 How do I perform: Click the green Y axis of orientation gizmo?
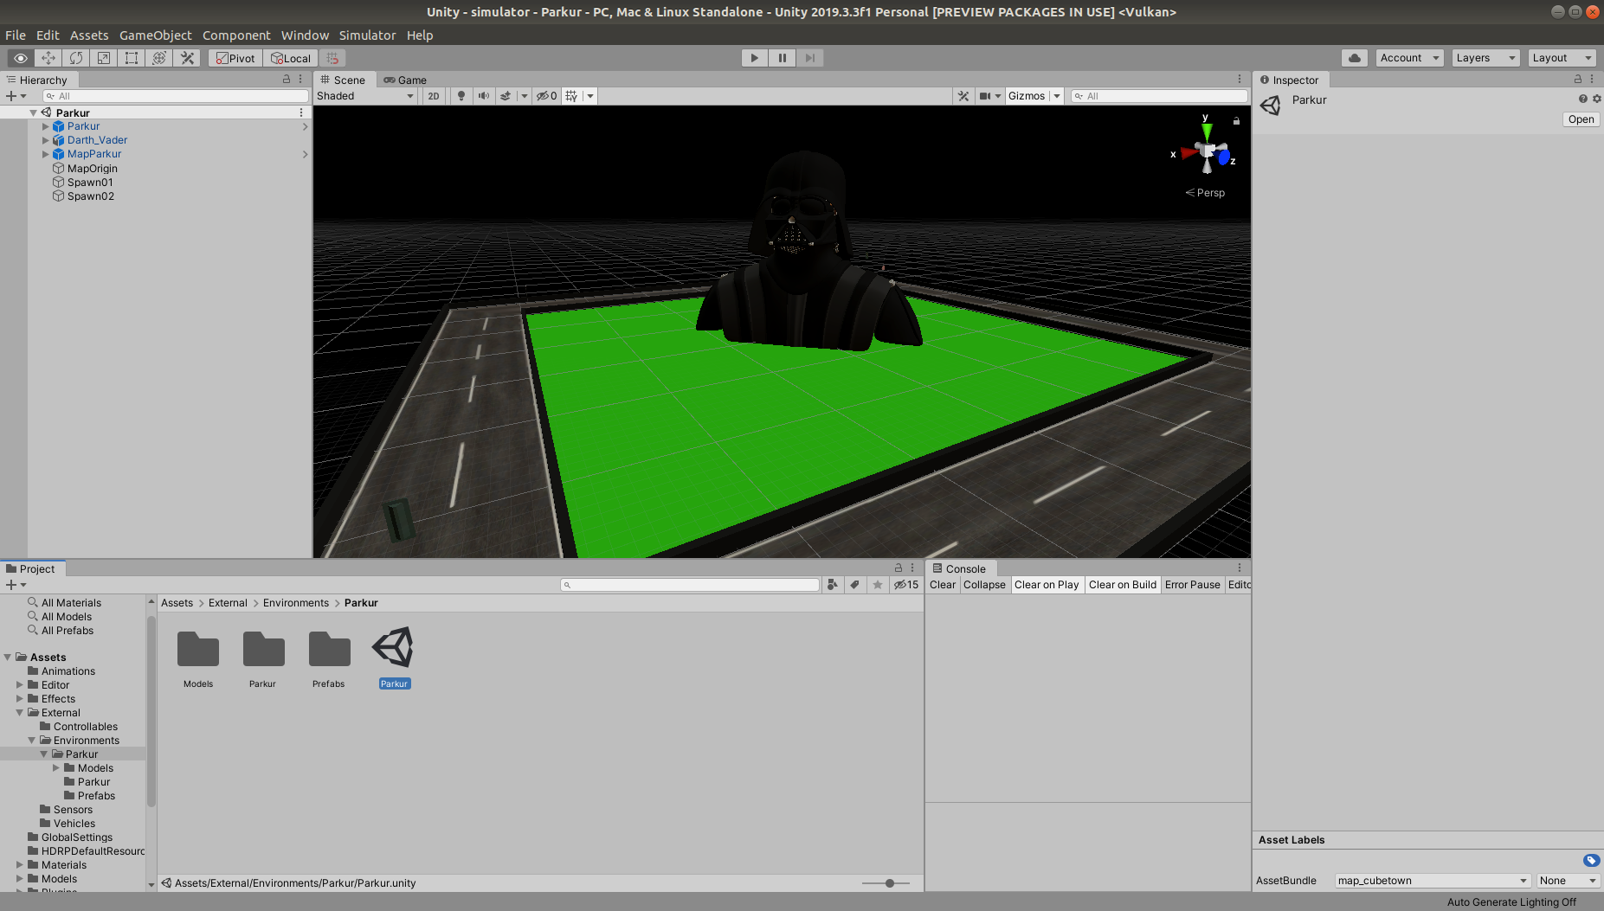(x=1206, y=132)
